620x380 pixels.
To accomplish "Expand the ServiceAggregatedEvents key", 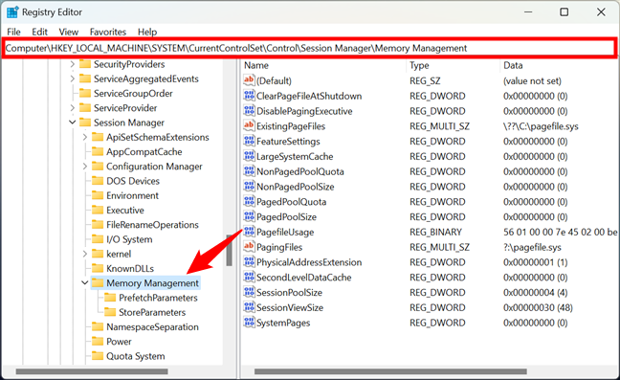I will pyautogui.click(x=73, y=78).
